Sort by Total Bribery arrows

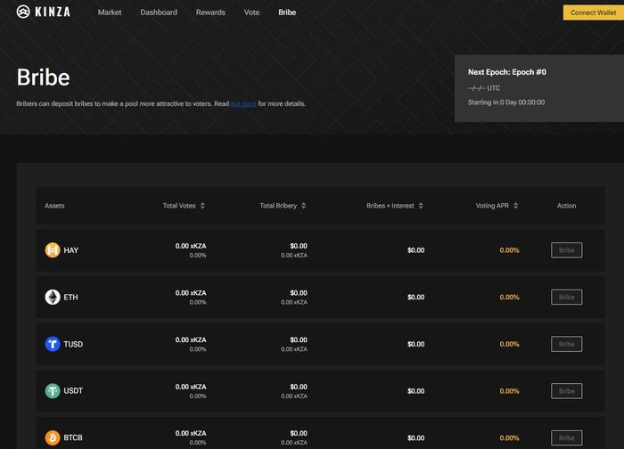click(x=304, y=206)
